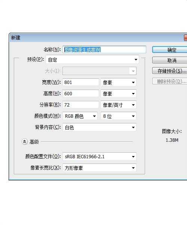Viewport: 187px width, 225px height.
Task: Click the 颜色配置文件(O) label
Action: pyautogui.click(x=43, y=156)
